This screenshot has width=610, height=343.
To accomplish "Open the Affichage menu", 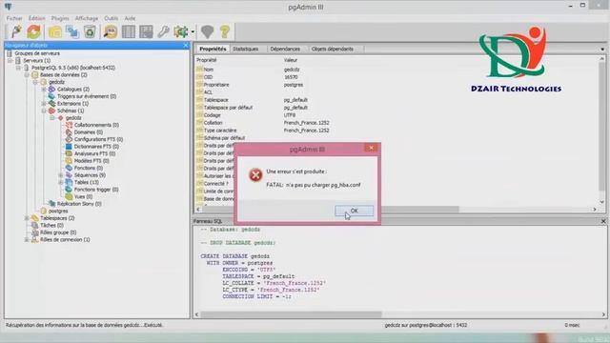I will click(x=87, y=18).
